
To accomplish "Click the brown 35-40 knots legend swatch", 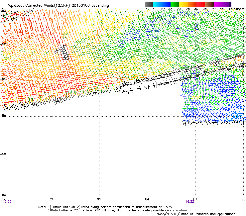I will coord(209,4).
